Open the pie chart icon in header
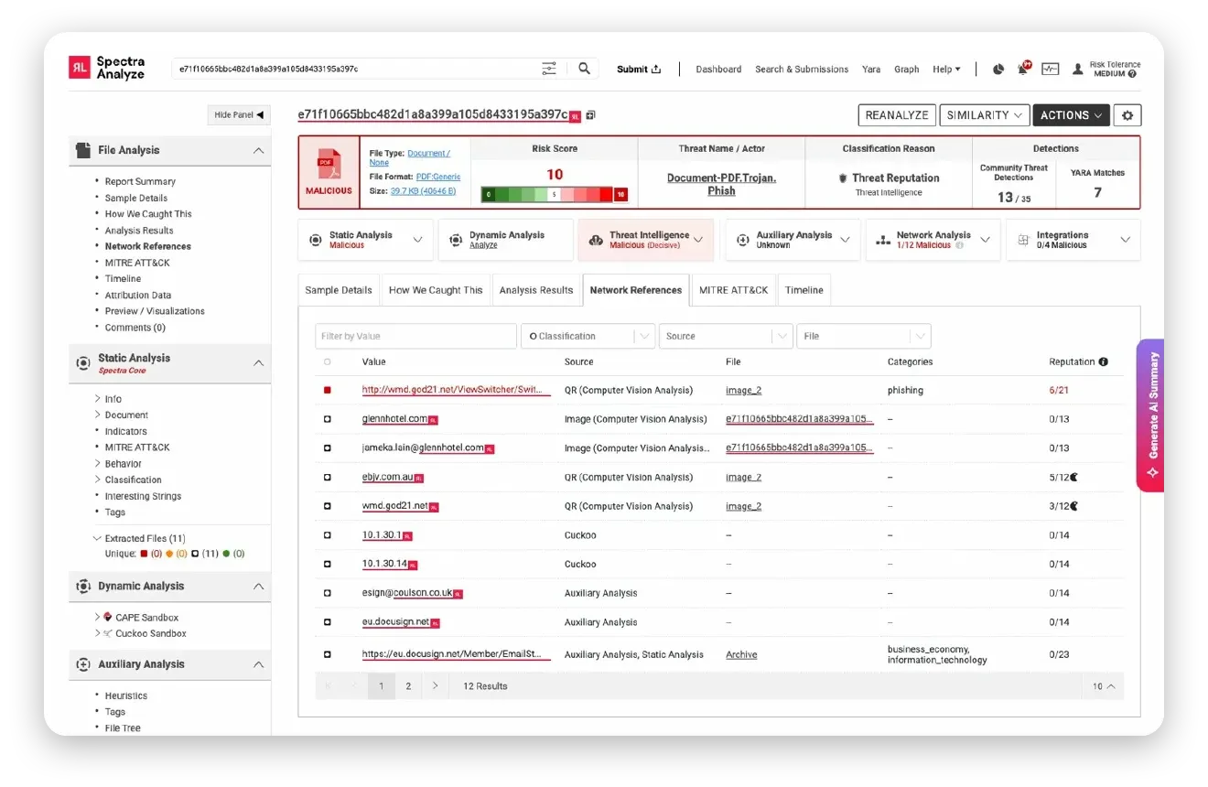The height and width of the screenshot is (787, 1208). pos(998,70)
